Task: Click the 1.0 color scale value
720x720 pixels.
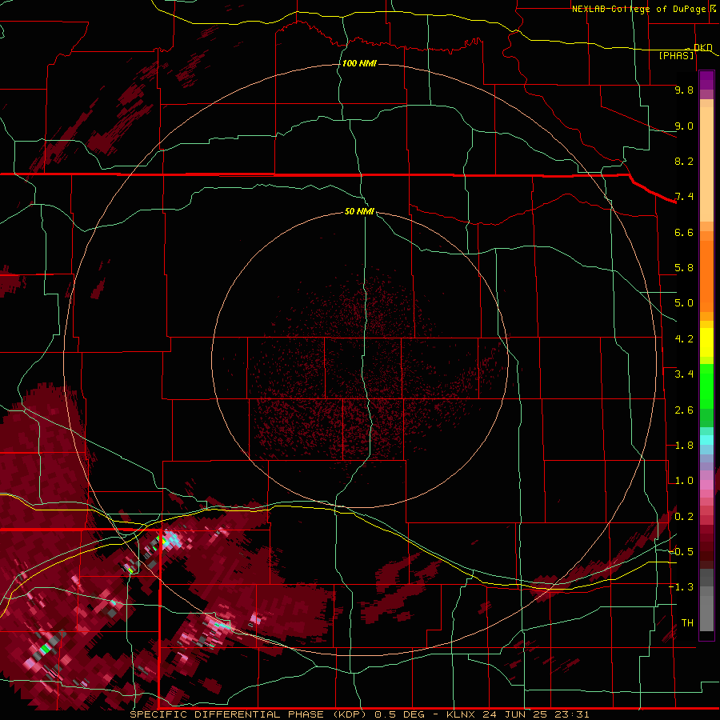Action: point(684,482)
